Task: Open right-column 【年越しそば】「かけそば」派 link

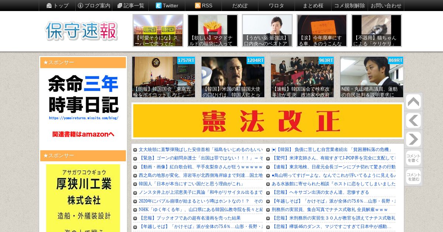Action: tap(333, 201)
